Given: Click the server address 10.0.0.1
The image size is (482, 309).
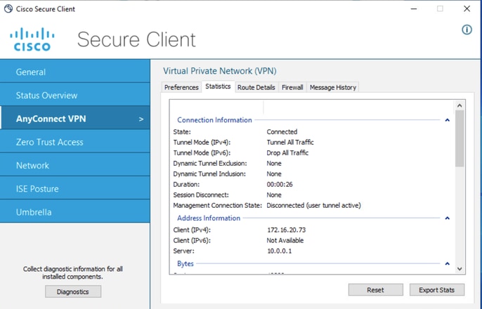Looking at the screenshot, I should 280,251.
